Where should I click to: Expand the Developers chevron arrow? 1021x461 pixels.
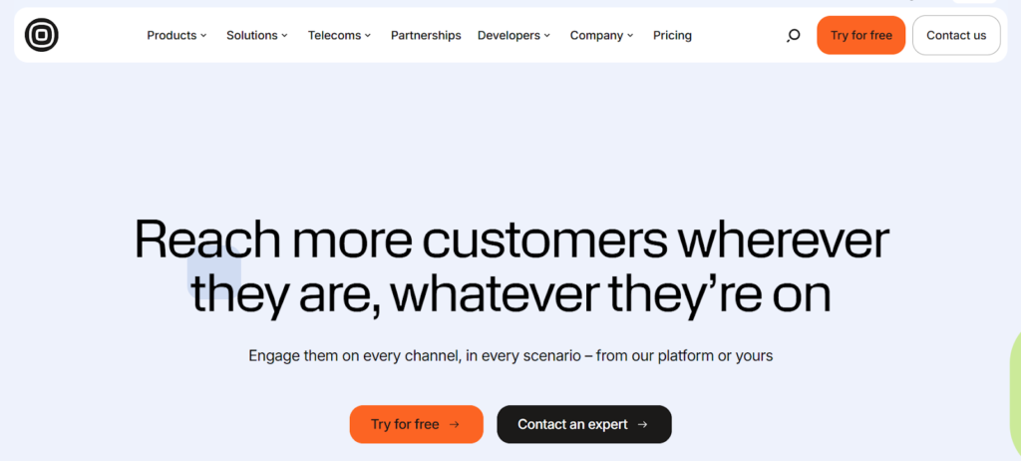[x=547, y=36]
